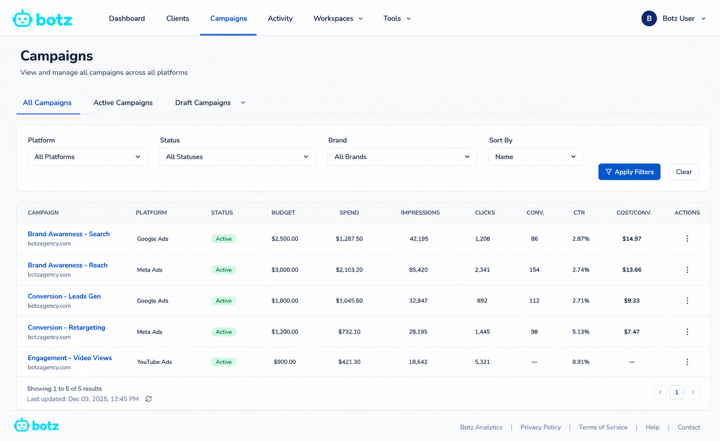Screen dimensions: 720x441
Task: Open the Platform filter dropdown
Action: (x=87, y=157)
